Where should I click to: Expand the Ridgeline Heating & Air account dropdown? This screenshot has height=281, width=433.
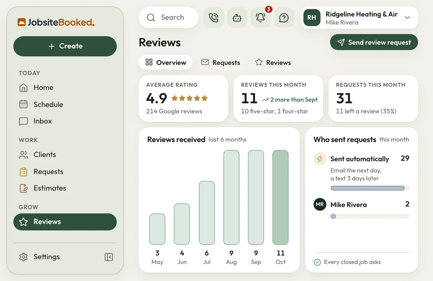[359, 18]
